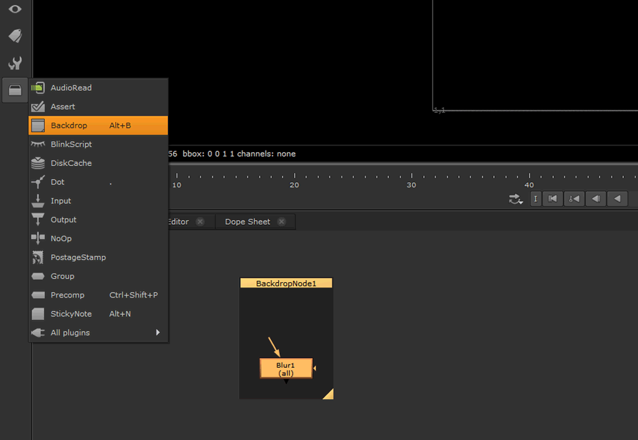This screenshot has width=638, height=440.
Task: Select AudioRead from the node menu
Action: [71, 88]
